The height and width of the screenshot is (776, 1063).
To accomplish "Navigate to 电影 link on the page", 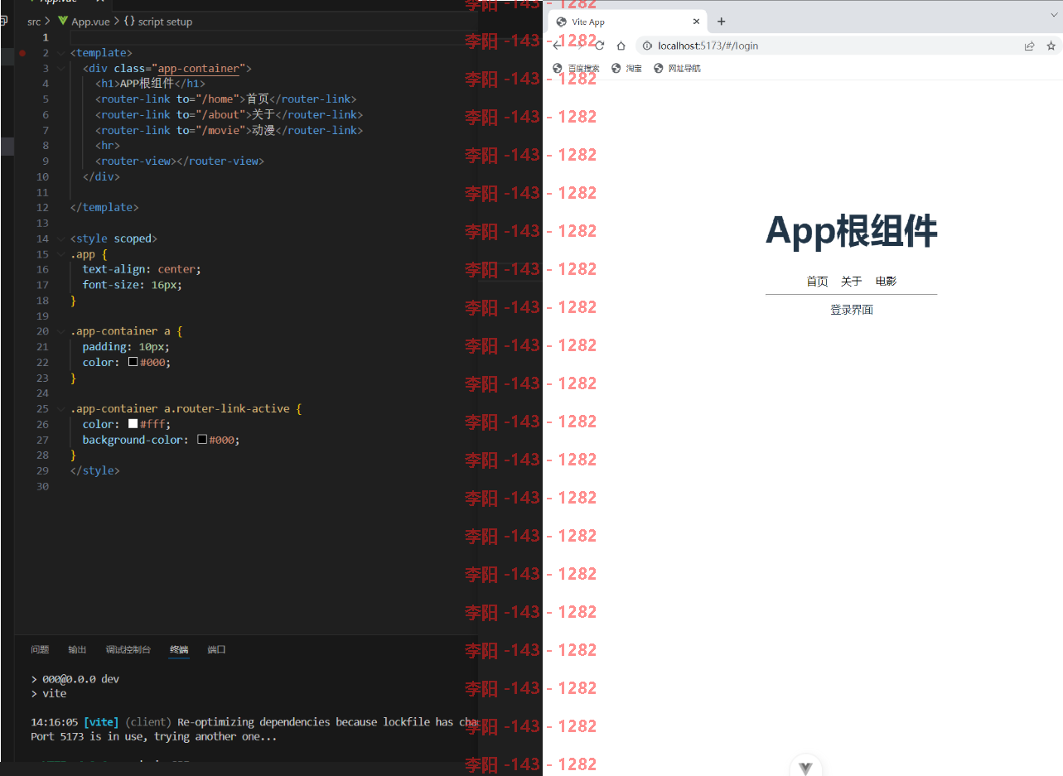I will click(886, 282).
